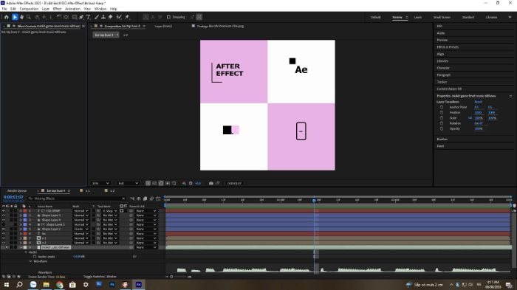Switch to the Learn workspace tab
517x290 pixels.
coord(418,17)
